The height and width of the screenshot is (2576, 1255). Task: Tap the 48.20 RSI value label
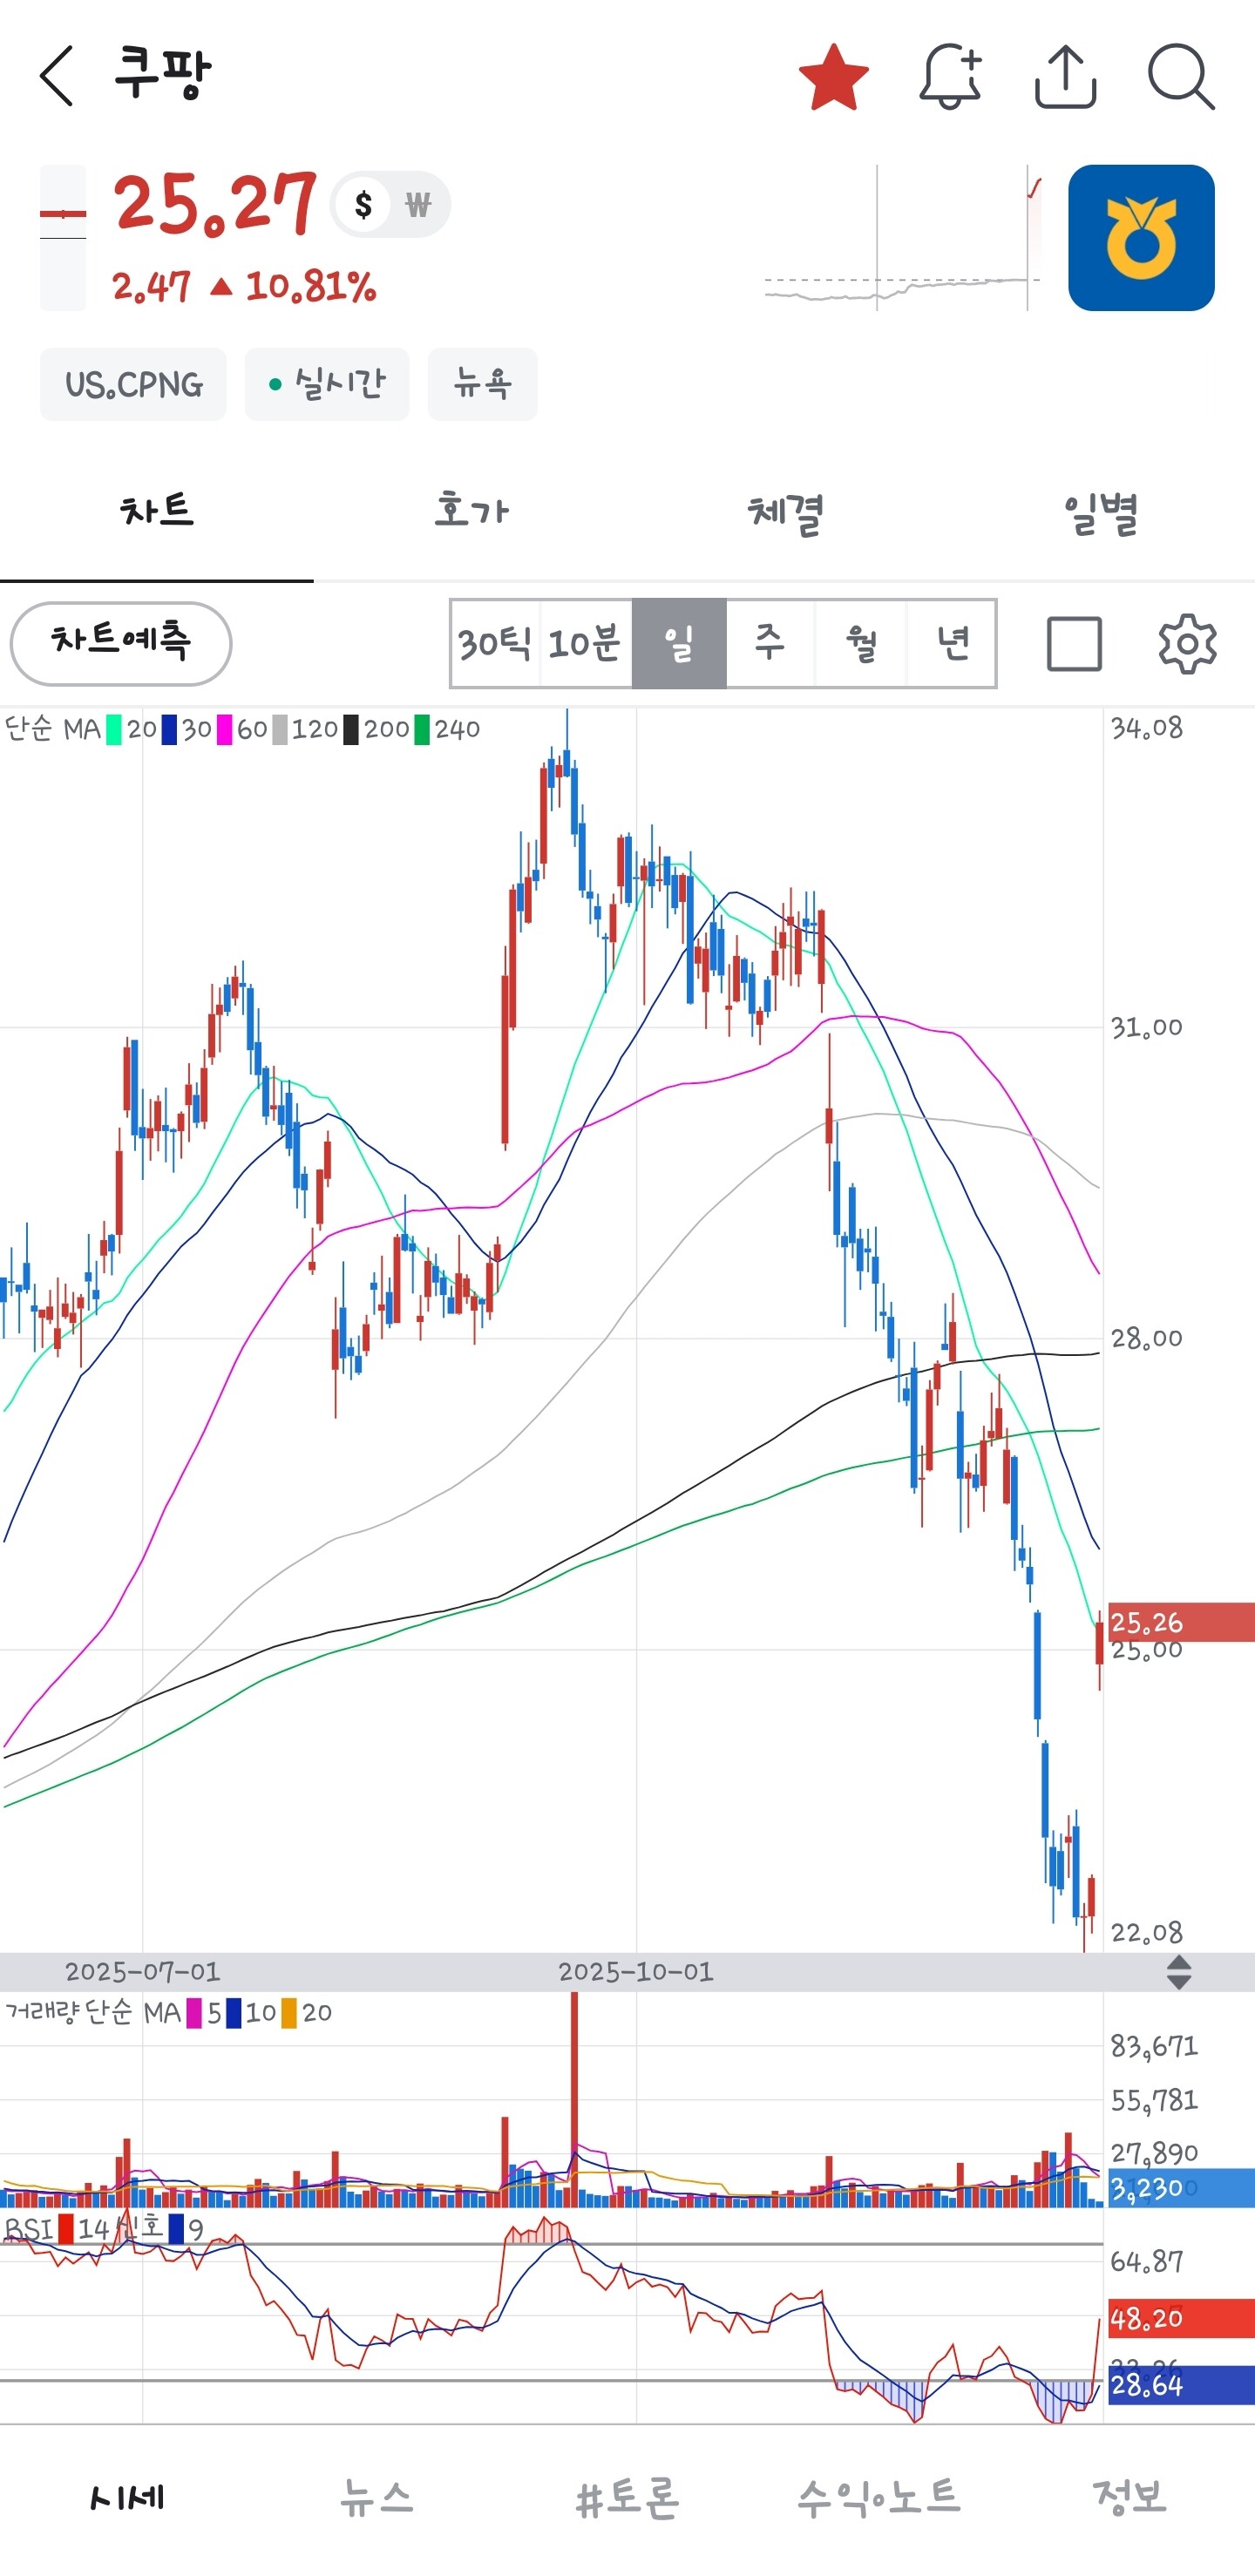(1181, 2318)
